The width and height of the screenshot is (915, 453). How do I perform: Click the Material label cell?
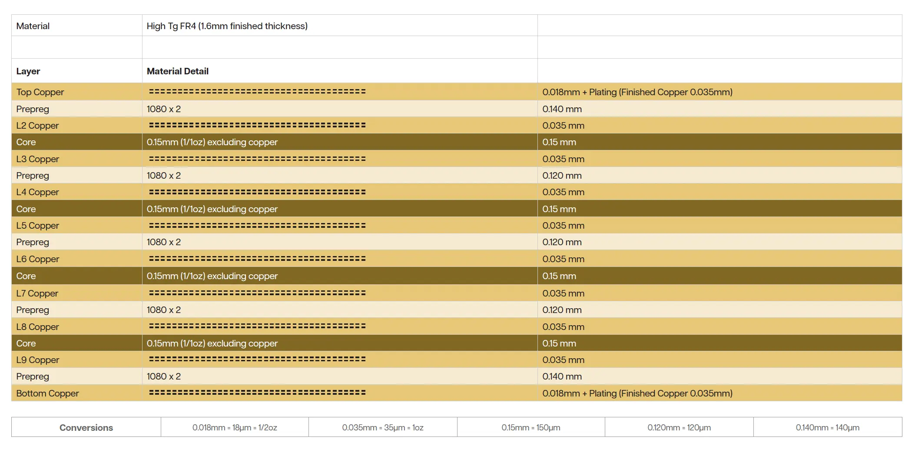coord(33,26)
